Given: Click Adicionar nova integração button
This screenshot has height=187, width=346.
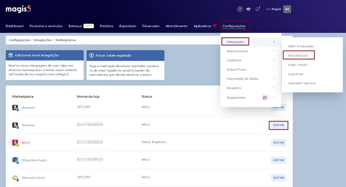Looking at the screenshot, I should (45, 55).
